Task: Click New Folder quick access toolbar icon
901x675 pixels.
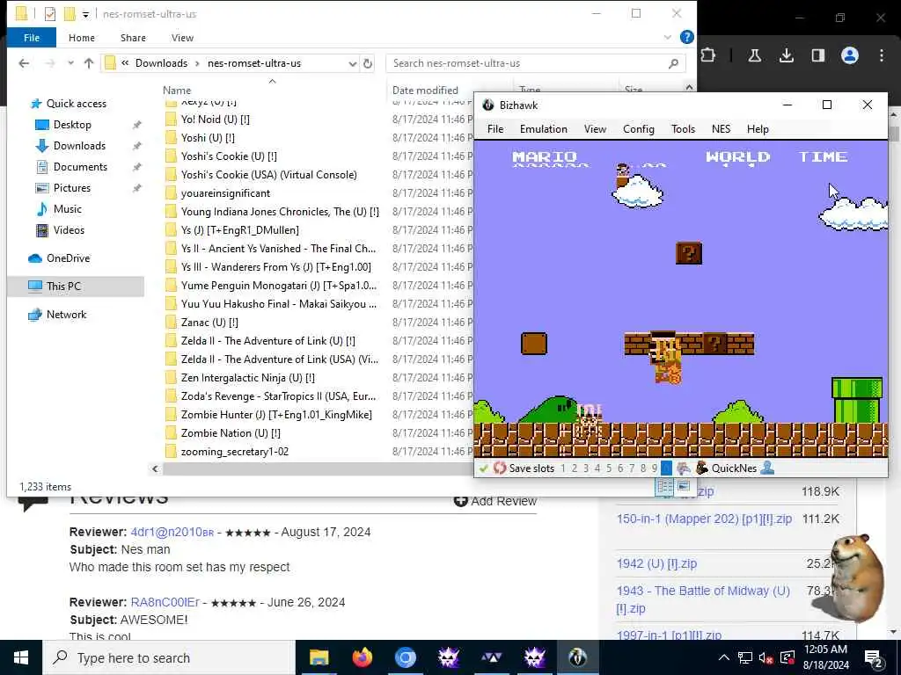Action: point(70,13)
